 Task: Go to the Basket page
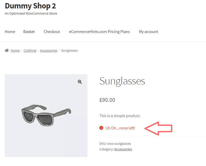29,31
